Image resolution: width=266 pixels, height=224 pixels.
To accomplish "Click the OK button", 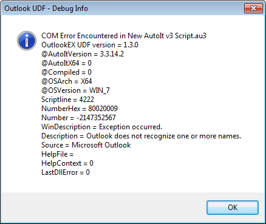I will pyautogui.click(x=233, y=208).
